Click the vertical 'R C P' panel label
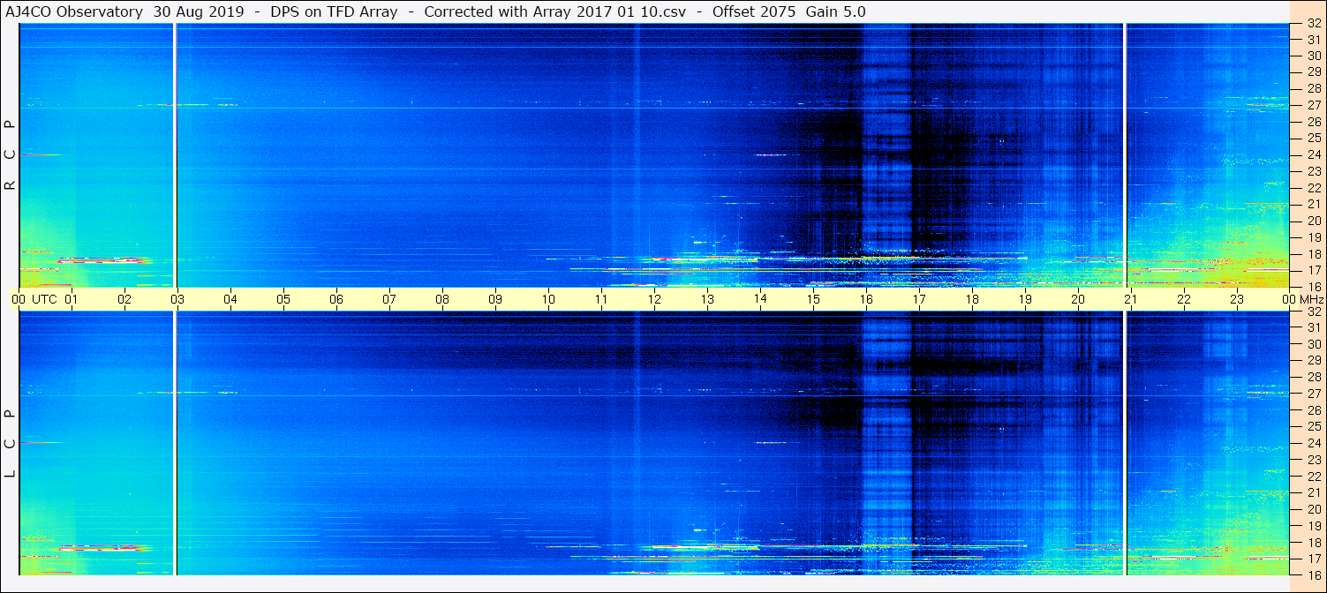 11,155
